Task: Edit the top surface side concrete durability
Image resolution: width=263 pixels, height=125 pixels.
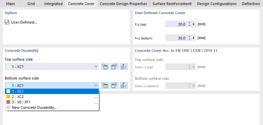Action: click(114, 66)
